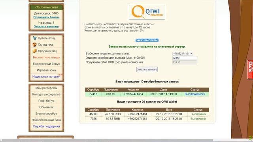Screen dimensions: 253x142
Task: Click the disabled QIWI RUB field 724.13
Action: tap(185, 62)
